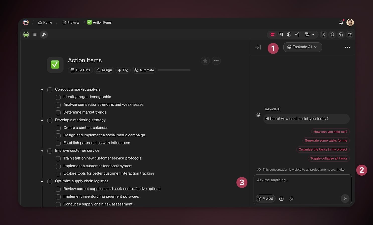Focus the 'Ask me anything' input
373x225 pixels.
point(302,184)
